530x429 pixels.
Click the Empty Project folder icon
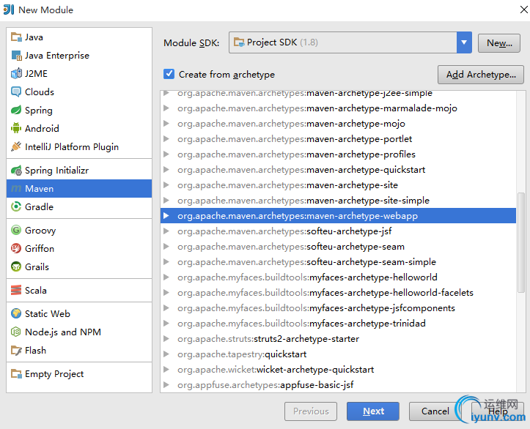coord(16,373)
